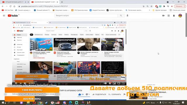Open Windows notification center icon

(183, 103)
